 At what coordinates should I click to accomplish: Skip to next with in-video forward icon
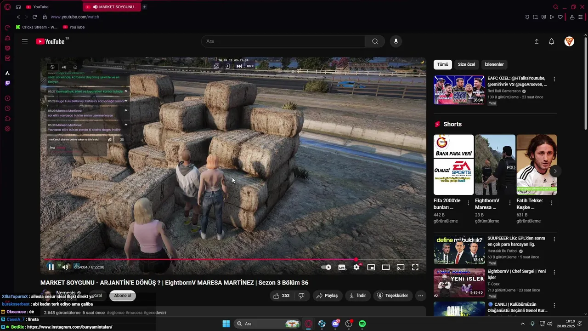pyautogui.click(x=239, y=66)
